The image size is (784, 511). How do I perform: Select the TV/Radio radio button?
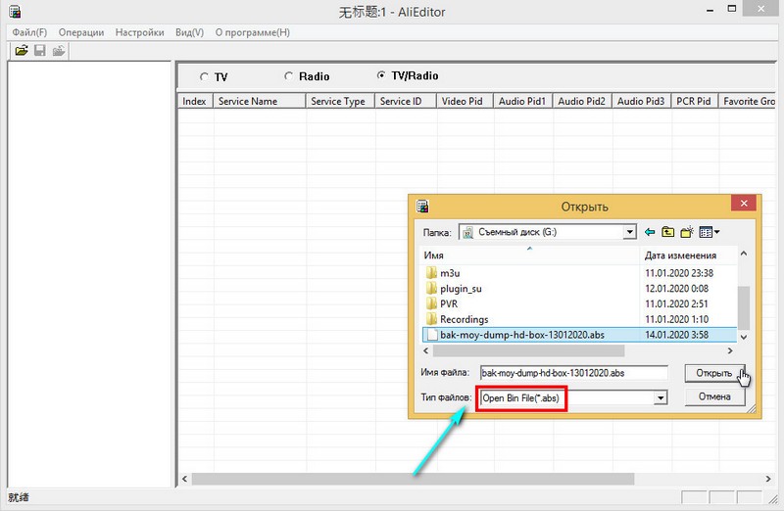point(381,75)
